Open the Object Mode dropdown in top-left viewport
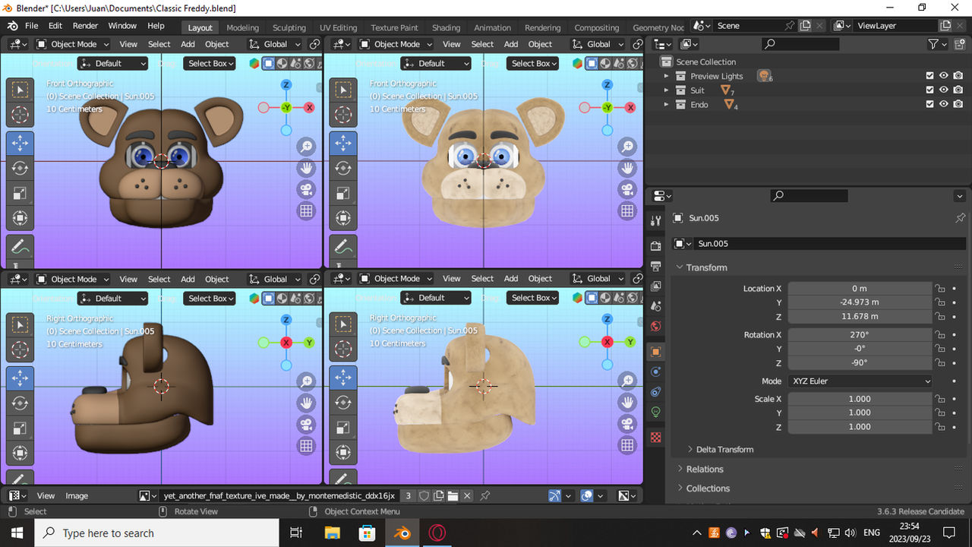This screenshot has height=547, width=972. (x=72, y=44)
